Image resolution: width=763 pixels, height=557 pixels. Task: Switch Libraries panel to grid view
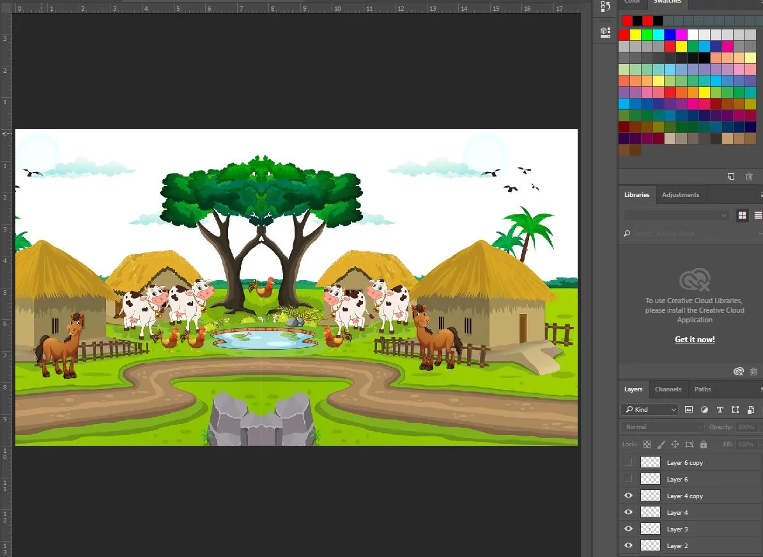[x=742, y=216]
